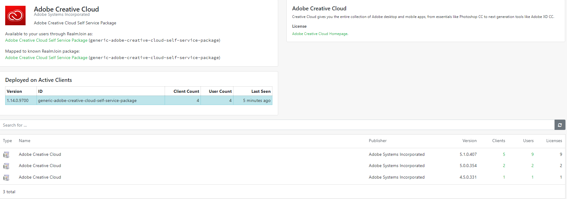Click users count 2 for version 5.0.0.354

tap(532, 166)
